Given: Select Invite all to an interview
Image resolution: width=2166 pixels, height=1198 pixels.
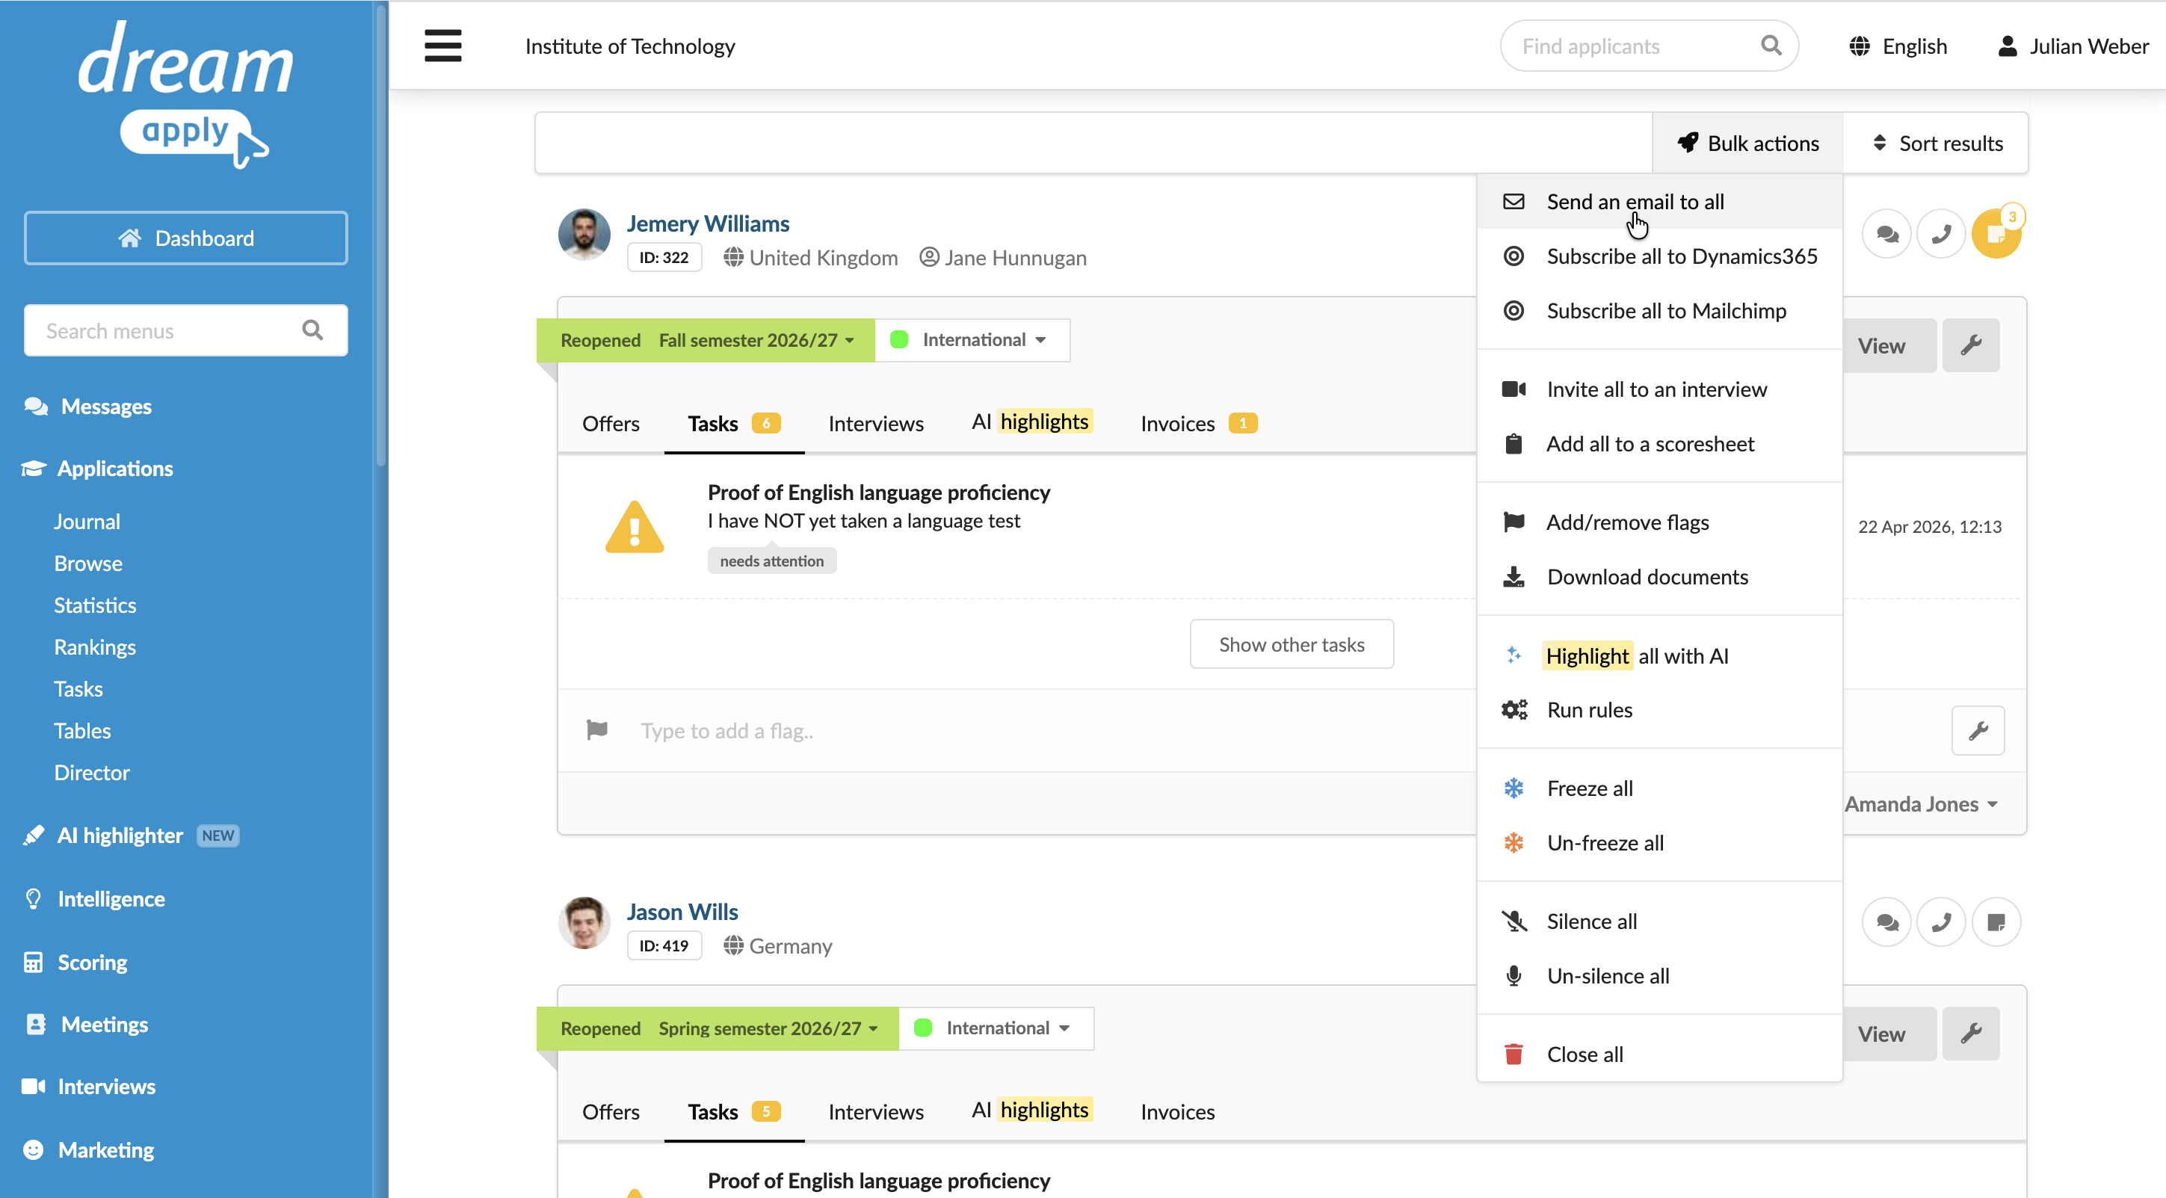Looking at the screenshot, I should [1659, 389].
